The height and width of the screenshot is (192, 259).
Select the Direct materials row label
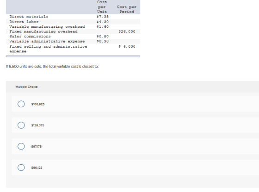point(29,17)
